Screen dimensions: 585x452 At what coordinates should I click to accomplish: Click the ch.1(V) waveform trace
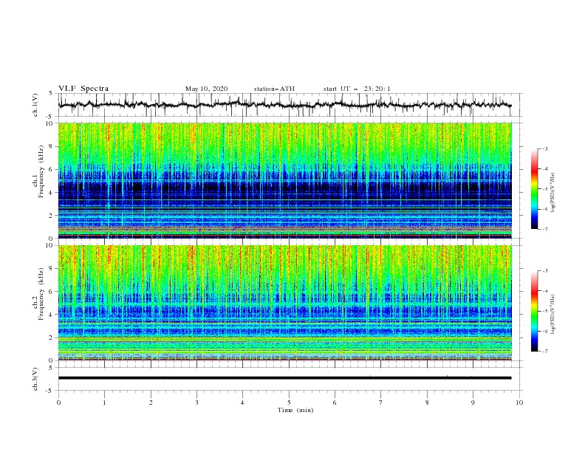[284, 105]
